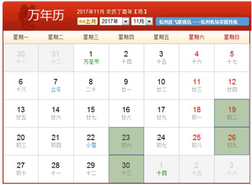Select November 17 廿九
Viewport: 252px width, 185px height.
coord(161,113)
